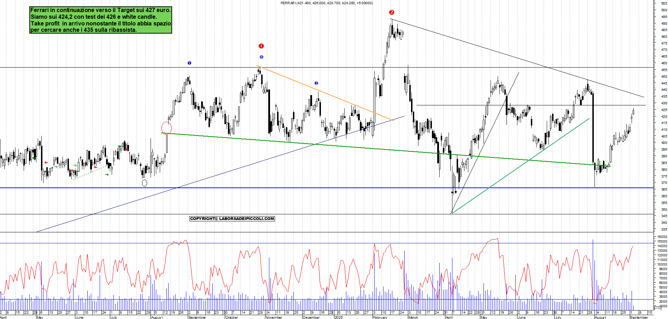This screenshot has width=668, height=319.
Task: Click the 335 price level on the axis
Action: point(664,229)
